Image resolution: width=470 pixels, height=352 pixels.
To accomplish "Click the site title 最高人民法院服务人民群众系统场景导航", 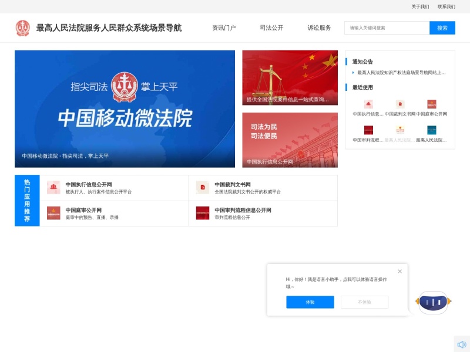I will (109, 28).
